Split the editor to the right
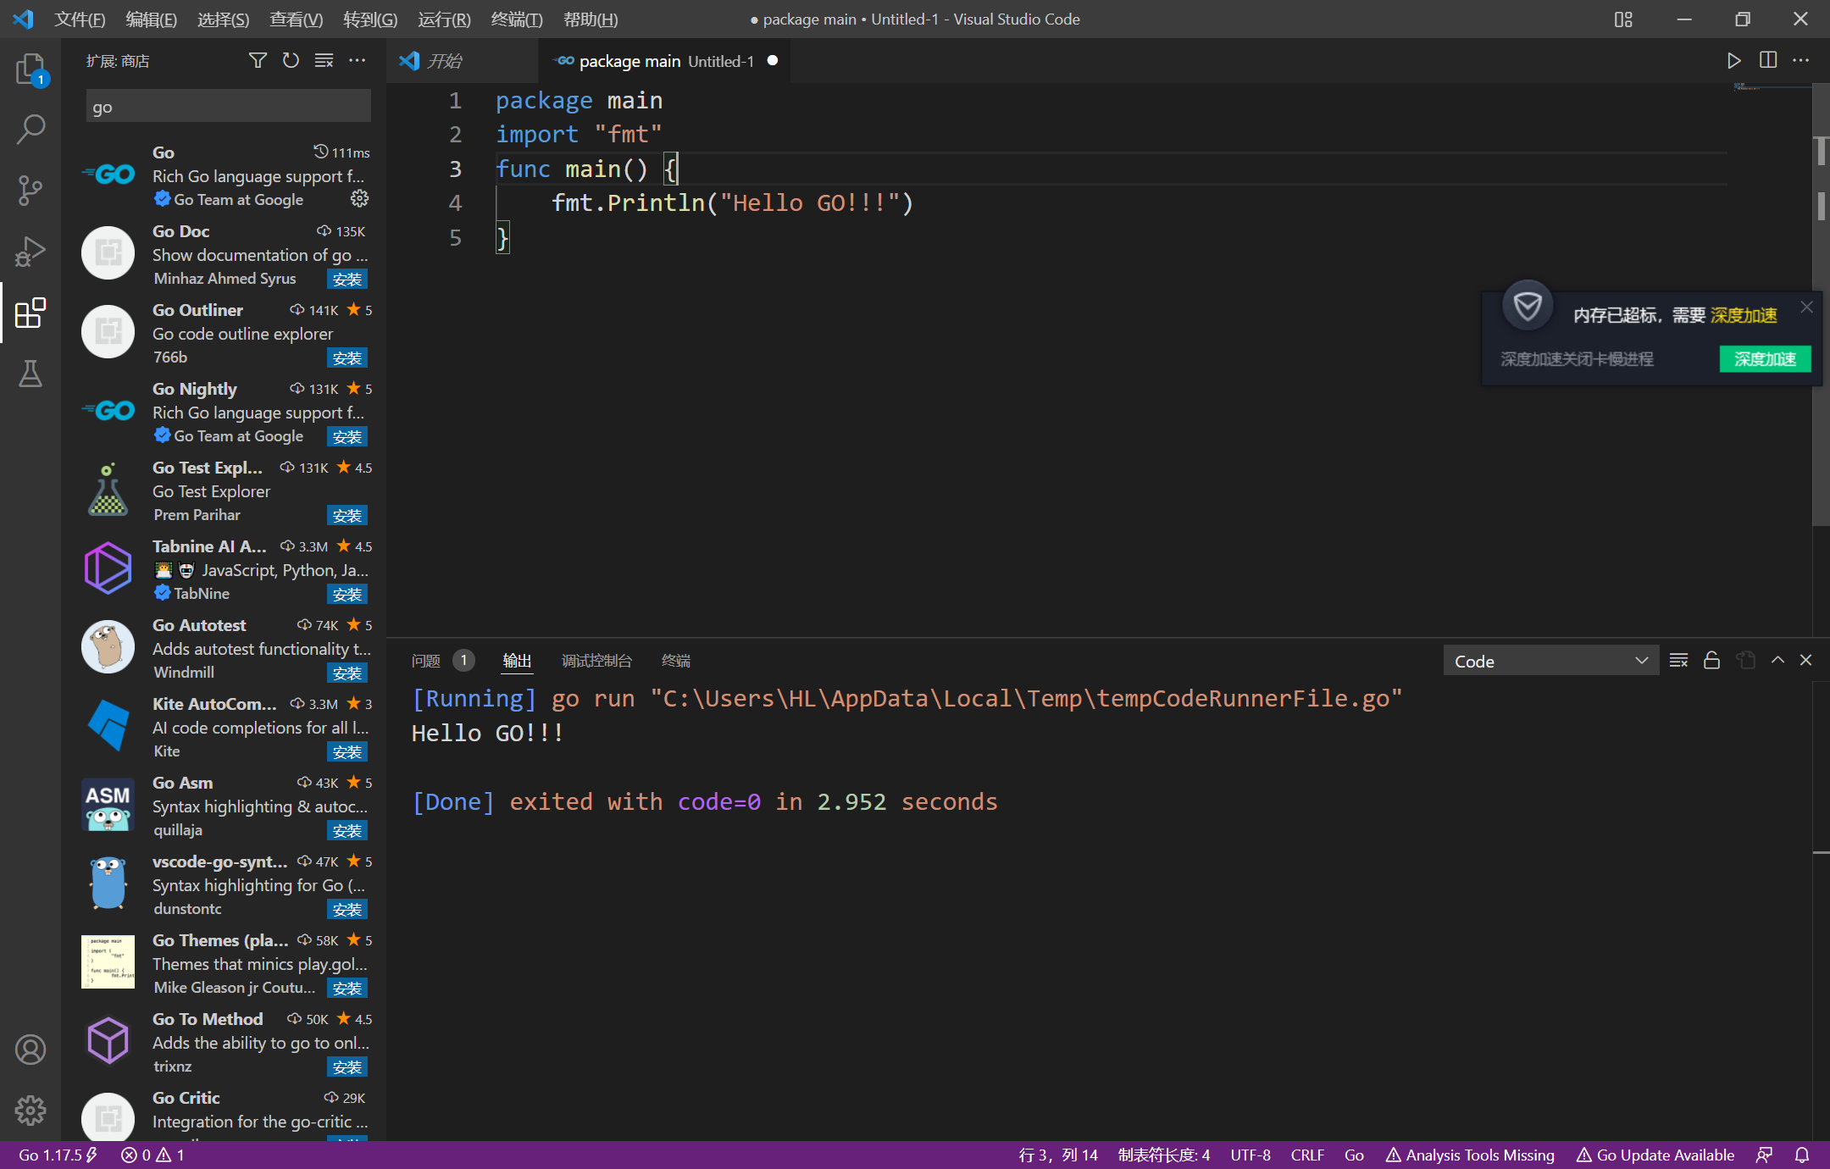Screen dimensions: 1830x1169 pos(1768,60)
